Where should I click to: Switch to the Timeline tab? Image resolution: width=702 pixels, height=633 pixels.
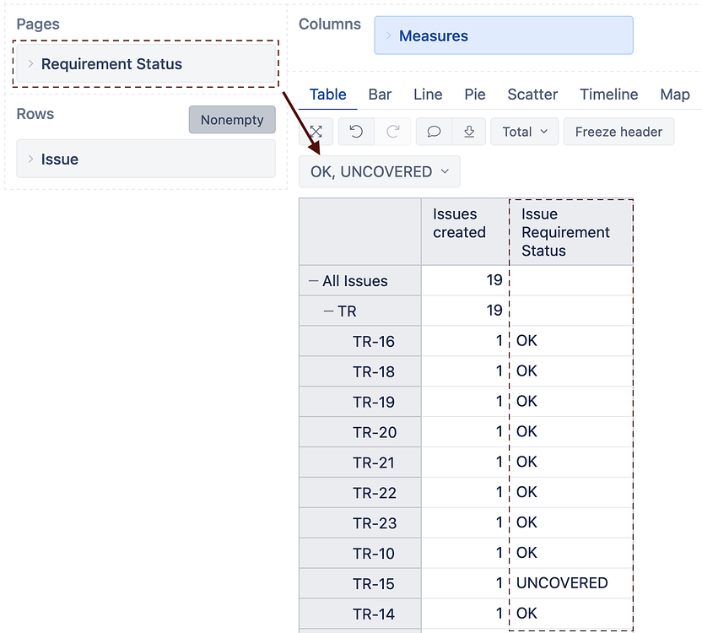click(x=608, y=95)
